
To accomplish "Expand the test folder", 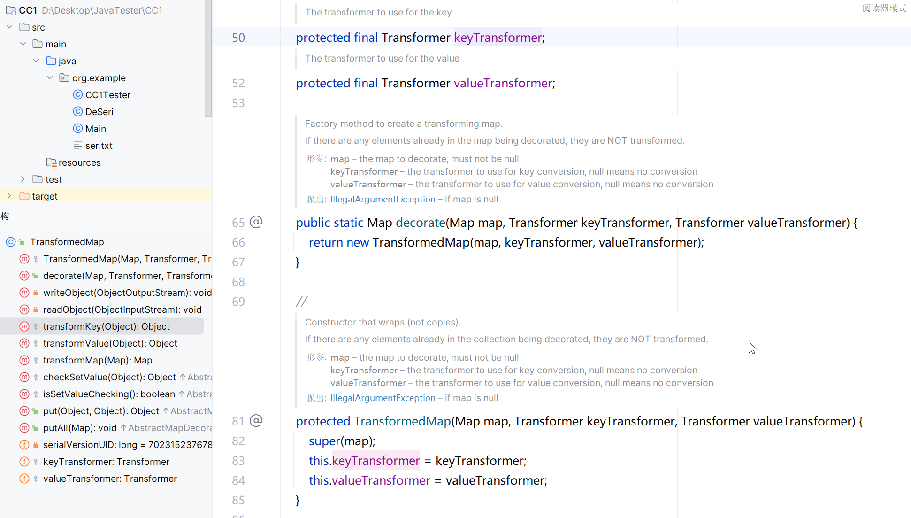I will tap(23, 179).
